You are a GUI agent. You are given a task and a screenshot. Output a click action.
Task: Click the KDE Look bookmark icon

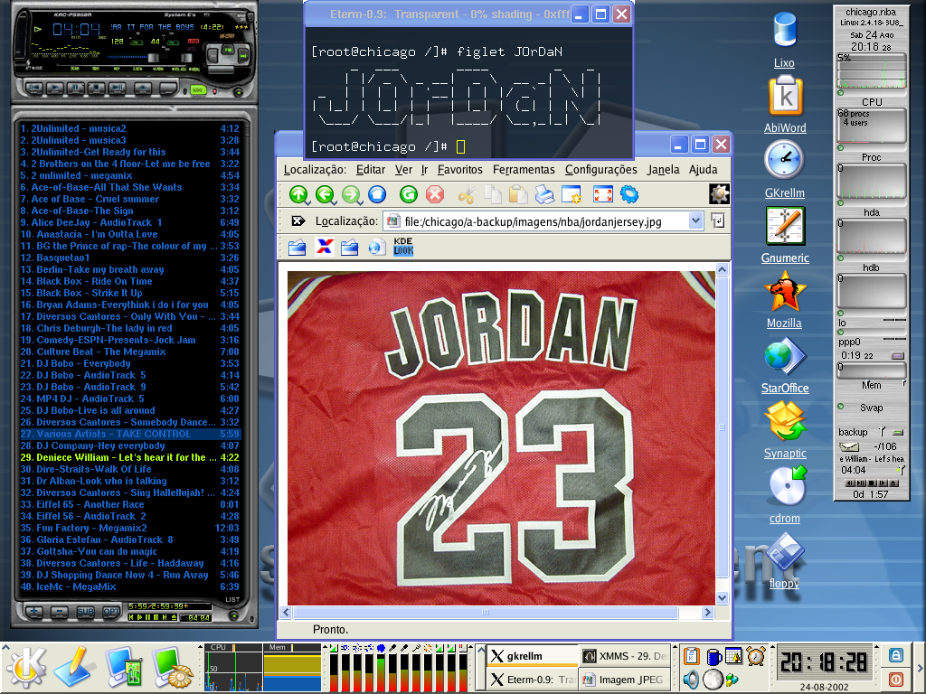(402, 246)
